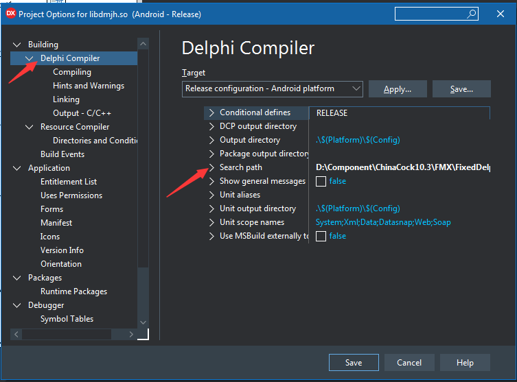Click the Apply... button
This screenshot has height=382, width=517.
click(x=398, y=89)
